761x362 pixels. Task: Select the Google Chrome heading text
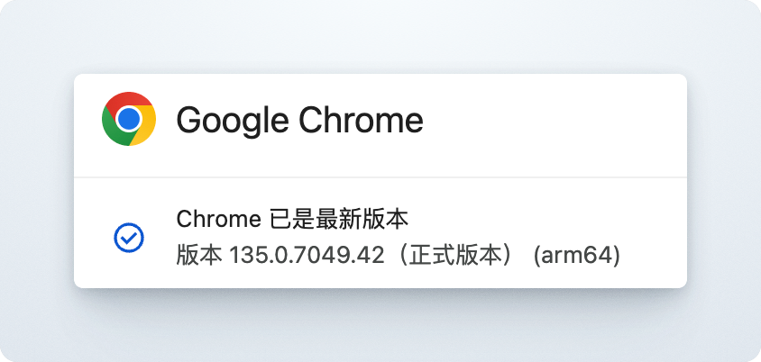point(299,120)
